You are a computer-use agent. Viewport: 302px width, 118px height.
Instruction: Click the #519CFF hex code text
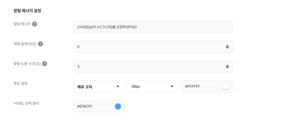pos(85,106)
